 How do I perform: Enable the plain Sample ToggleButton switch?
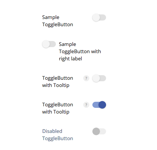pos(99,17)
